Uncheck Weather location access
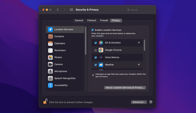This screenshot has width=196, height=113. point(96,65)
